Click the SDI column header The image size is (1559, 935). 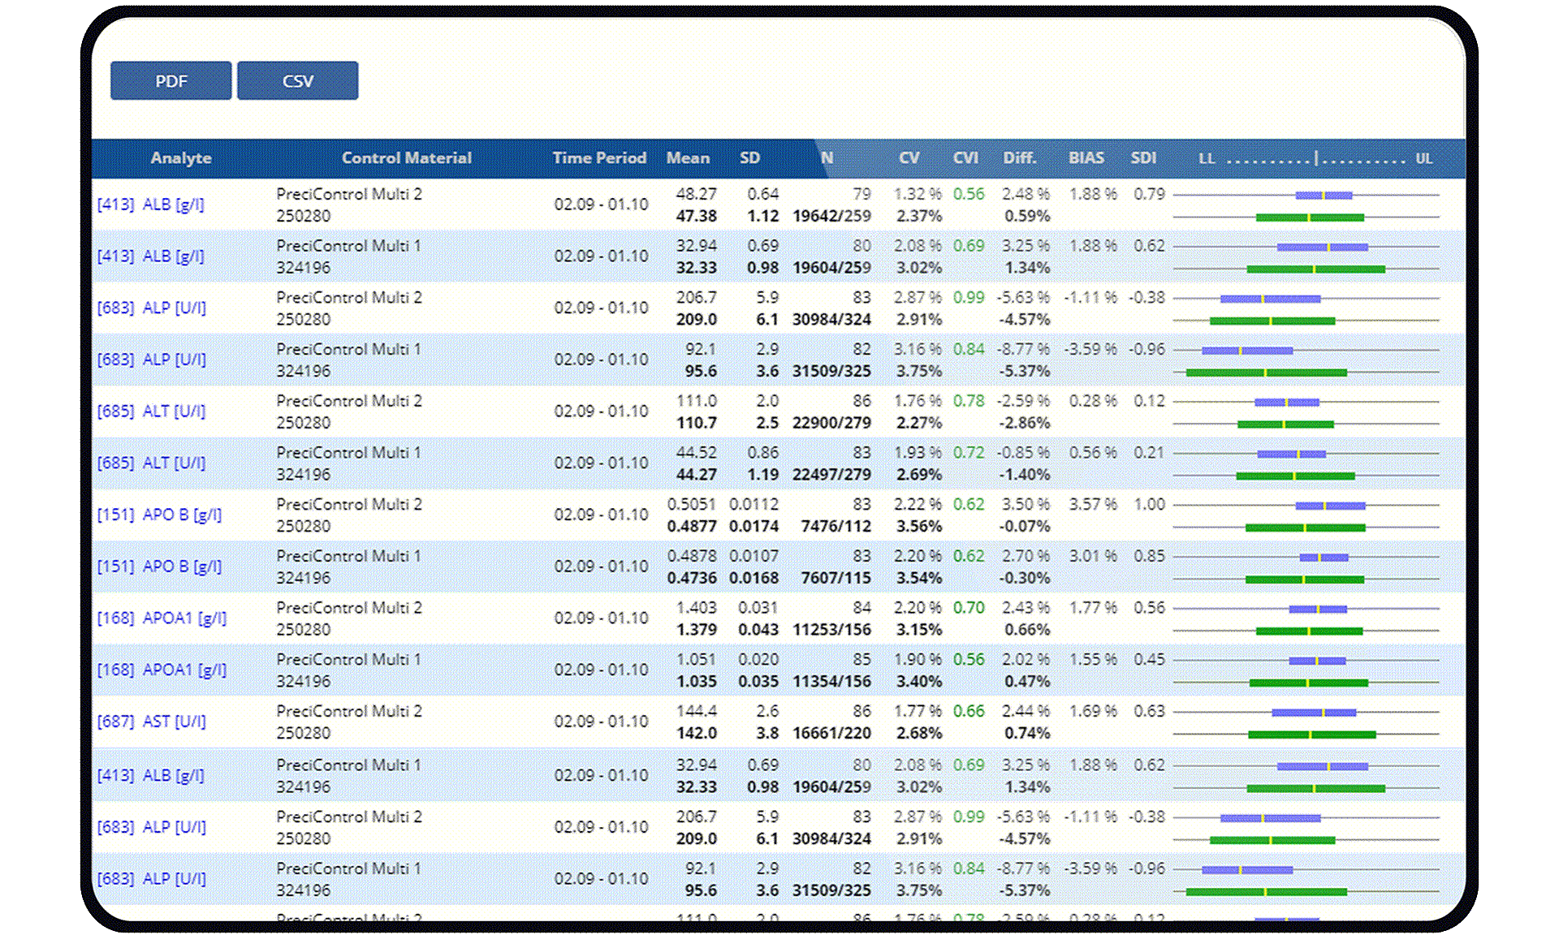[1143, 158]
